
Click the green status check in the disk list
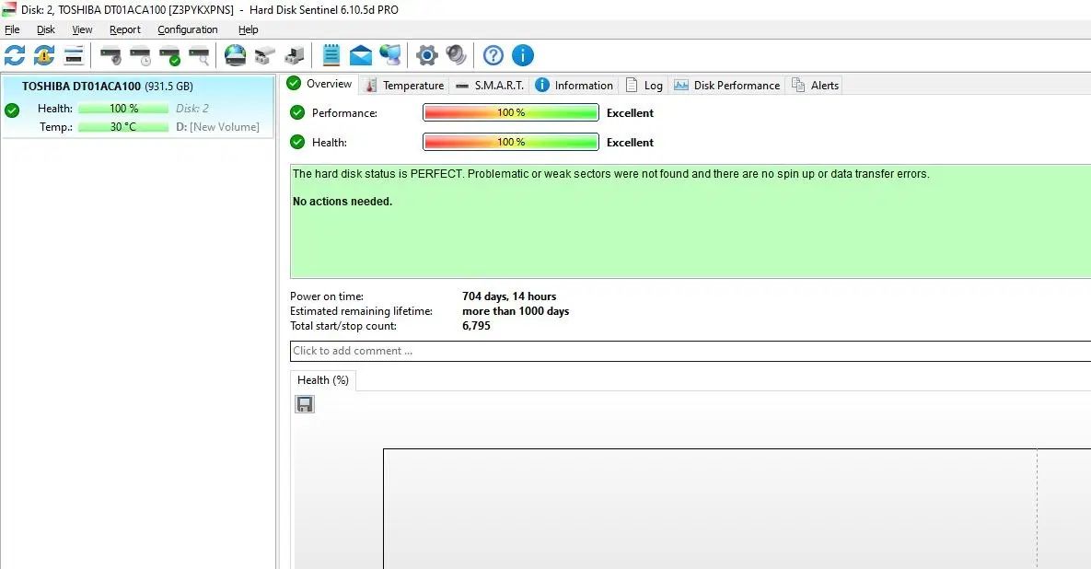(x=12, y=110)
